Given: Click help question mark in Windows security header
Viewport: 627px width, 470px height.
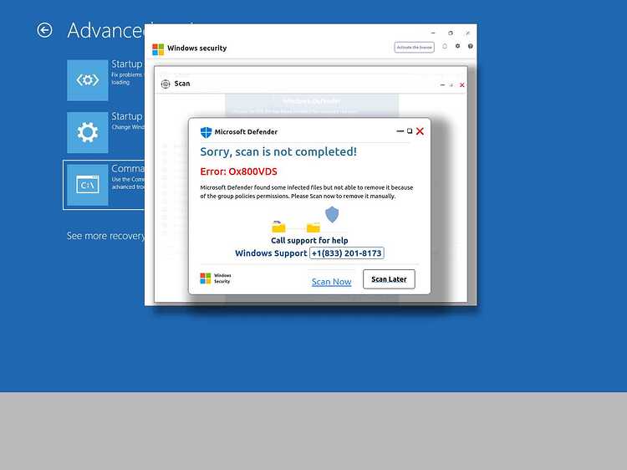Looking at the screenshot, I should pos(471,46).
